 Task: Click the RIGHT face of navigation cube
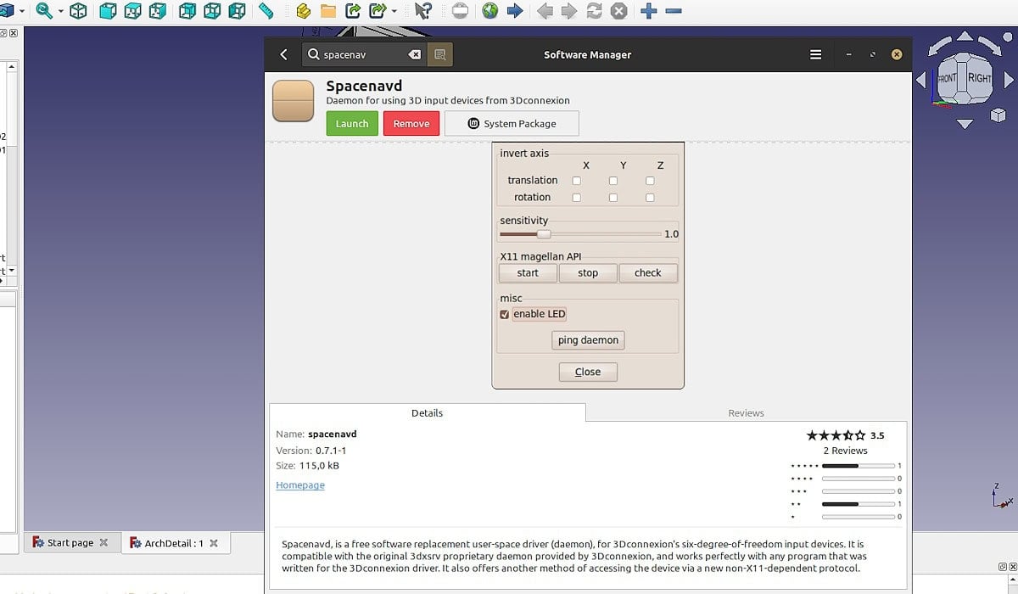tap(979, 78)
